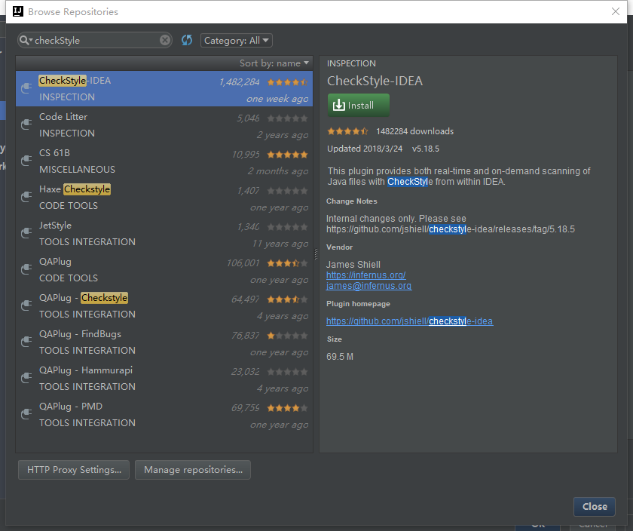
Task: Click the Code Litter plug icon
Action: point(26,124)
